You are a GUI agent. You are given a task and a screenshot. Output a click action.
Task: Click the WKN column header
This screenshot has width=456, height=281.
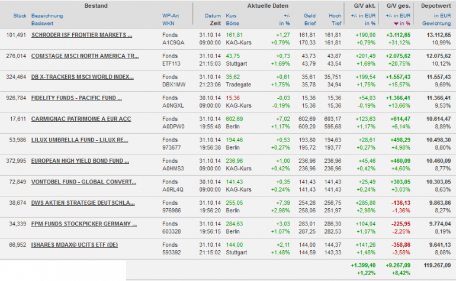168,22
